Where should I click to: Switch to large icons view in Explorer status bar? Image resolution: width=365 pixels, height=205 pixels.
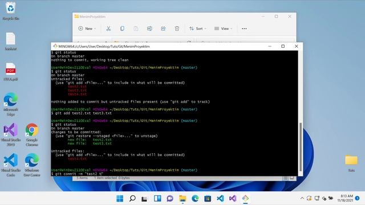coord(291,178)
